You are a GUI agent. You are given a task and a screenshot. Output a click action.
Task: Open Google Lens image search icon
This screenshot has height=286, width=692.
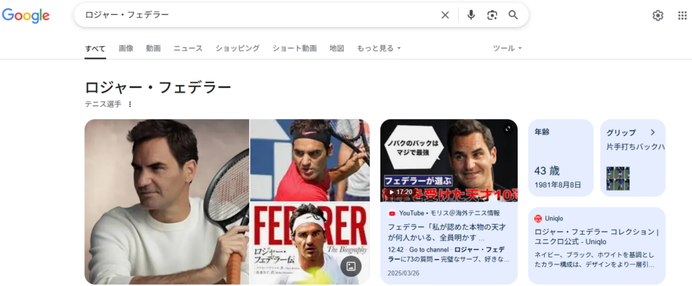(x=492, y=16)
